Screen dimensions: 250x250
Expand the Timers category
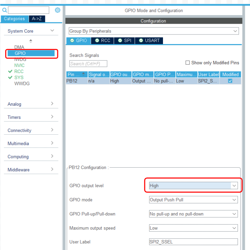click(x=31, y=117)
